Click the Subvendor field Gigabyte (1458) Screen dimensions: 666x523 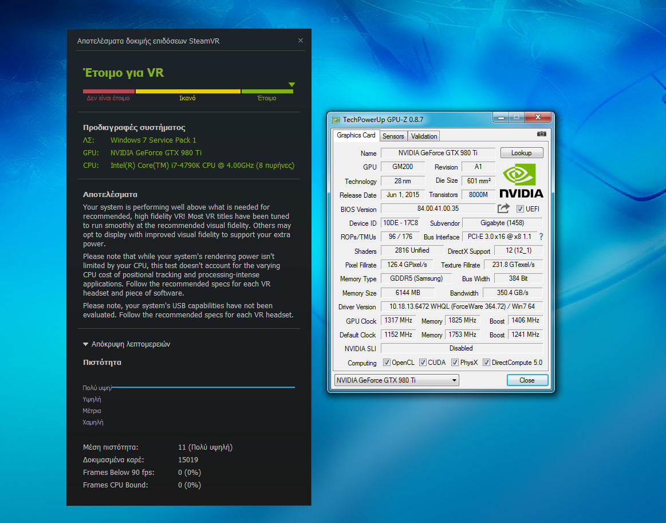(502, 223)
